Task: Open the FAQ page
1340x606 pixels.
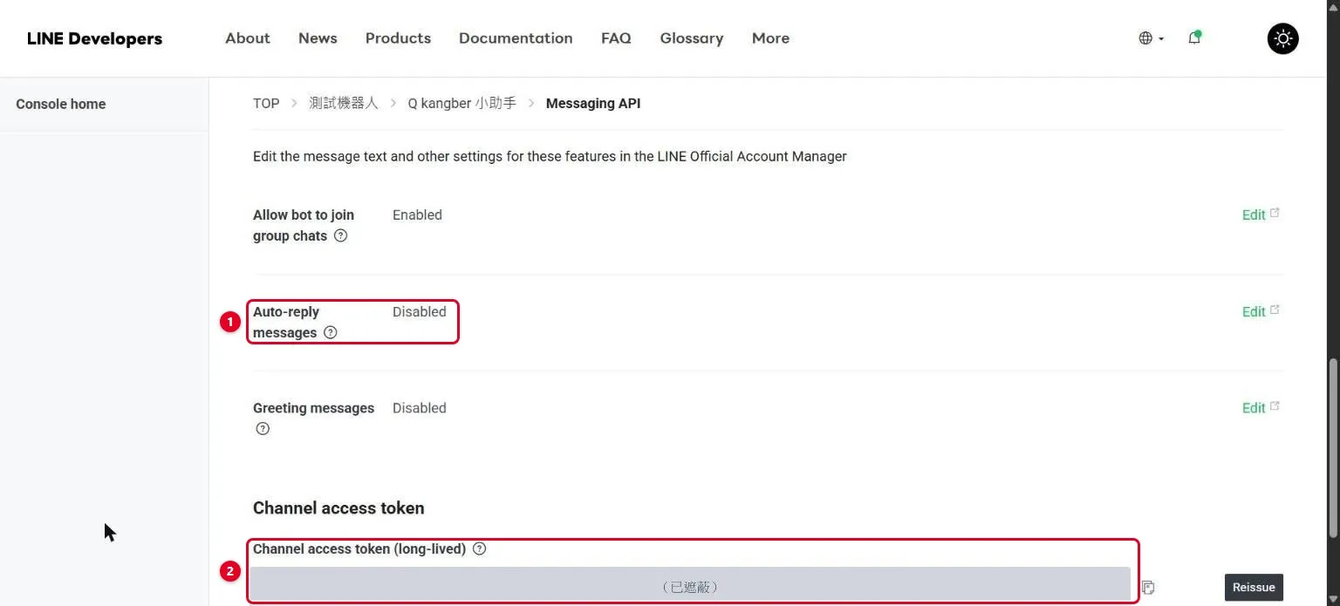Action: pos(616,38)
